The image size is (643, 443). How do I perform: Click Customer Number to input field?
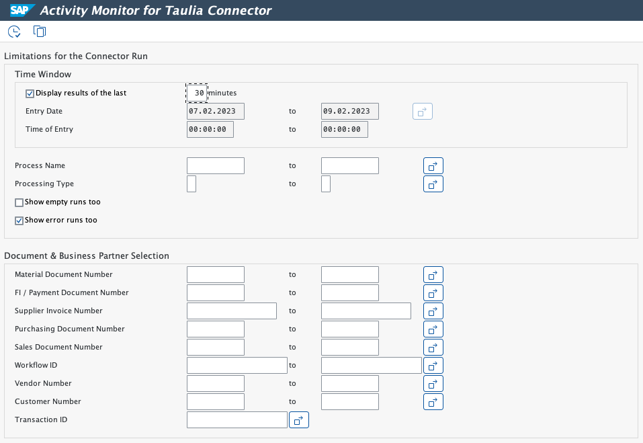pyautogui.click(x=350, y=401)
